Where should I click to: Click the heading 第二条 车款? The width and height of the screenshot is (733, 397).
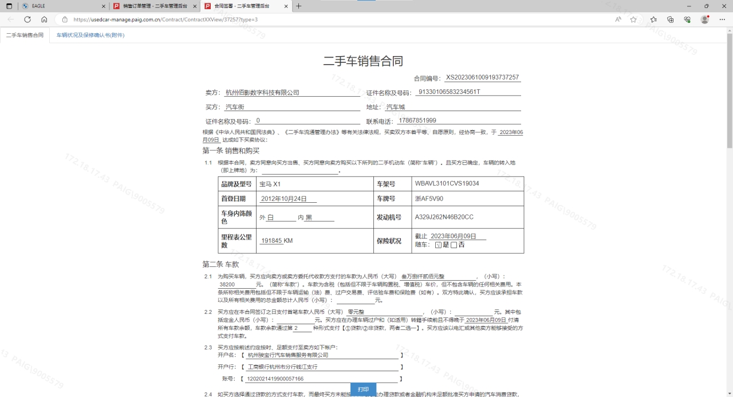220,264
